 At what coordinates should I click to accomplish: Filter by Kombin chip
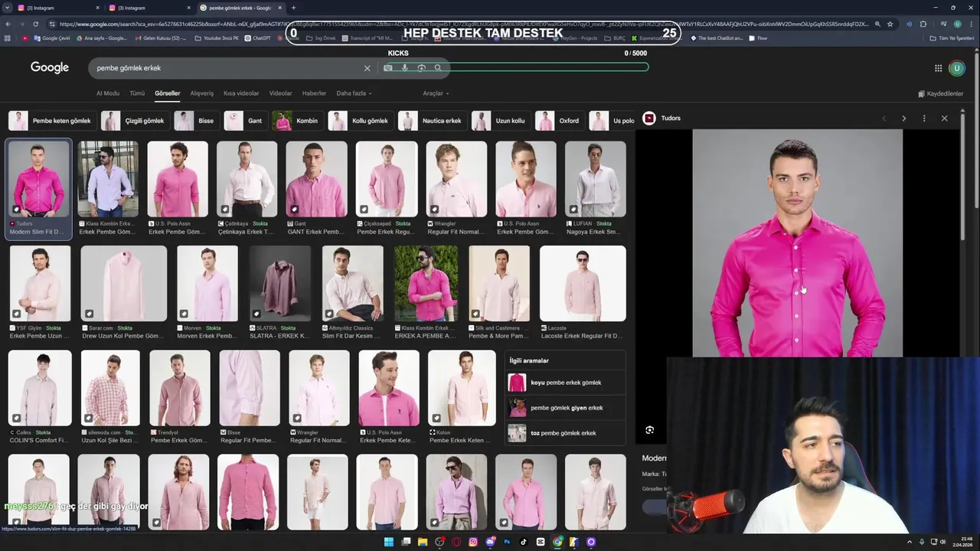tap(296, 121)
